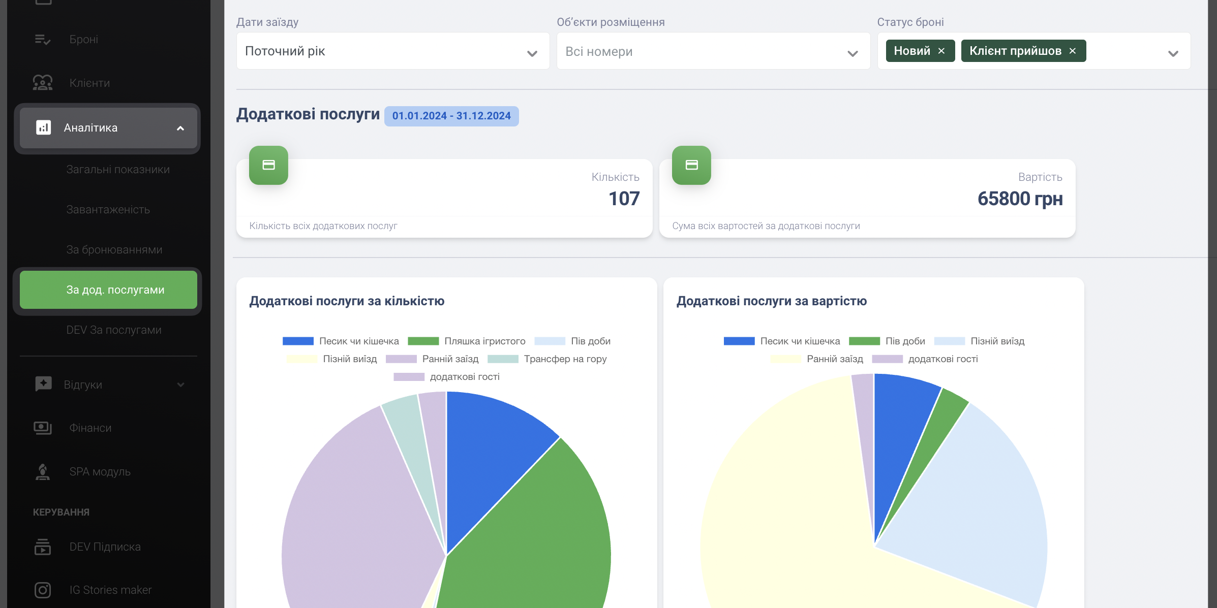Open Загальні показники submenu item
Image resolution: width=1217 pixels, height=608 pixels.
click(118, 170)
